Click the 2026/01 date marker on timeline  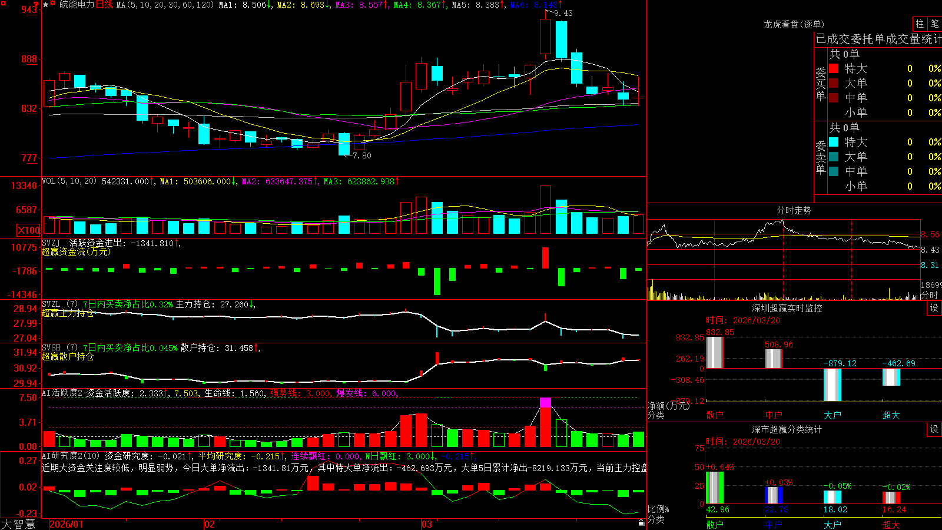(67, 524)
